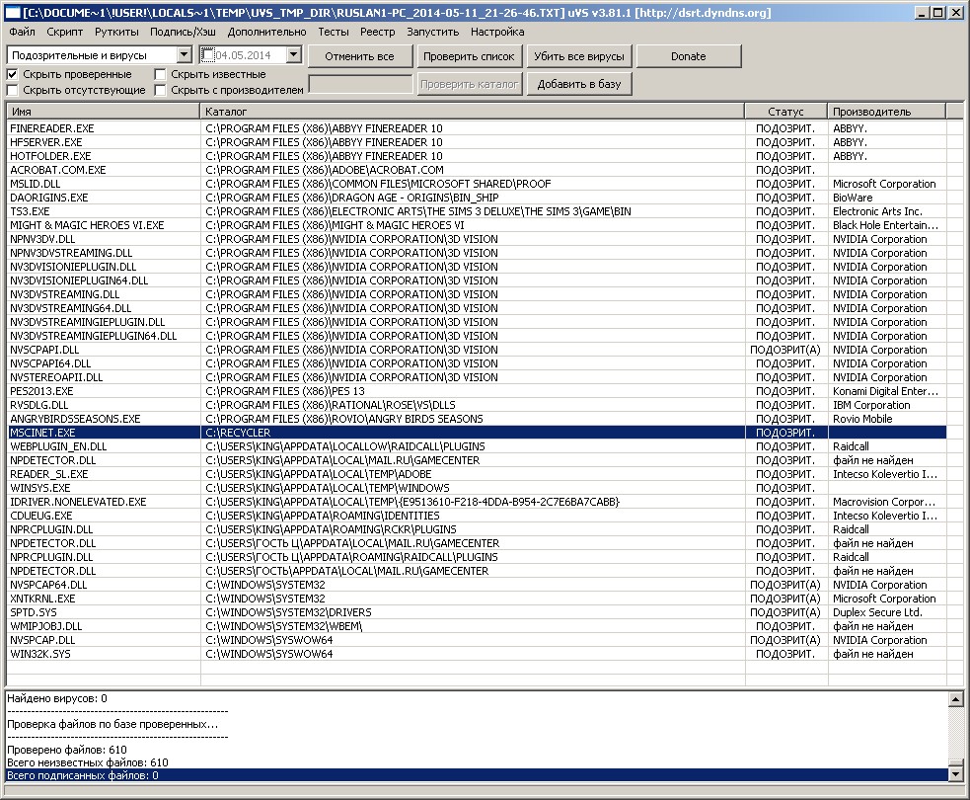Select the HOTFOLDER.EXE row
970x800 pixels.
(477, 156)
